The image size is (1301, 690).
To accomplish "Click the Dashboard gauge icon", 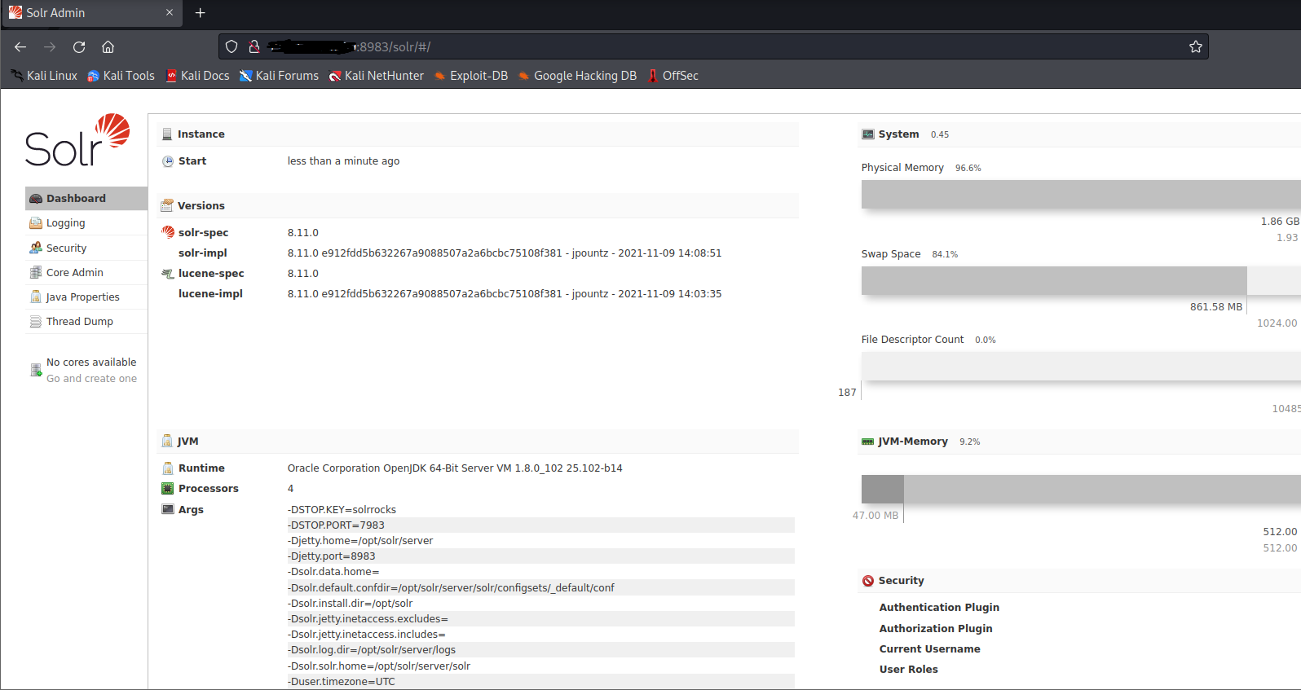I will coord(36,198).
